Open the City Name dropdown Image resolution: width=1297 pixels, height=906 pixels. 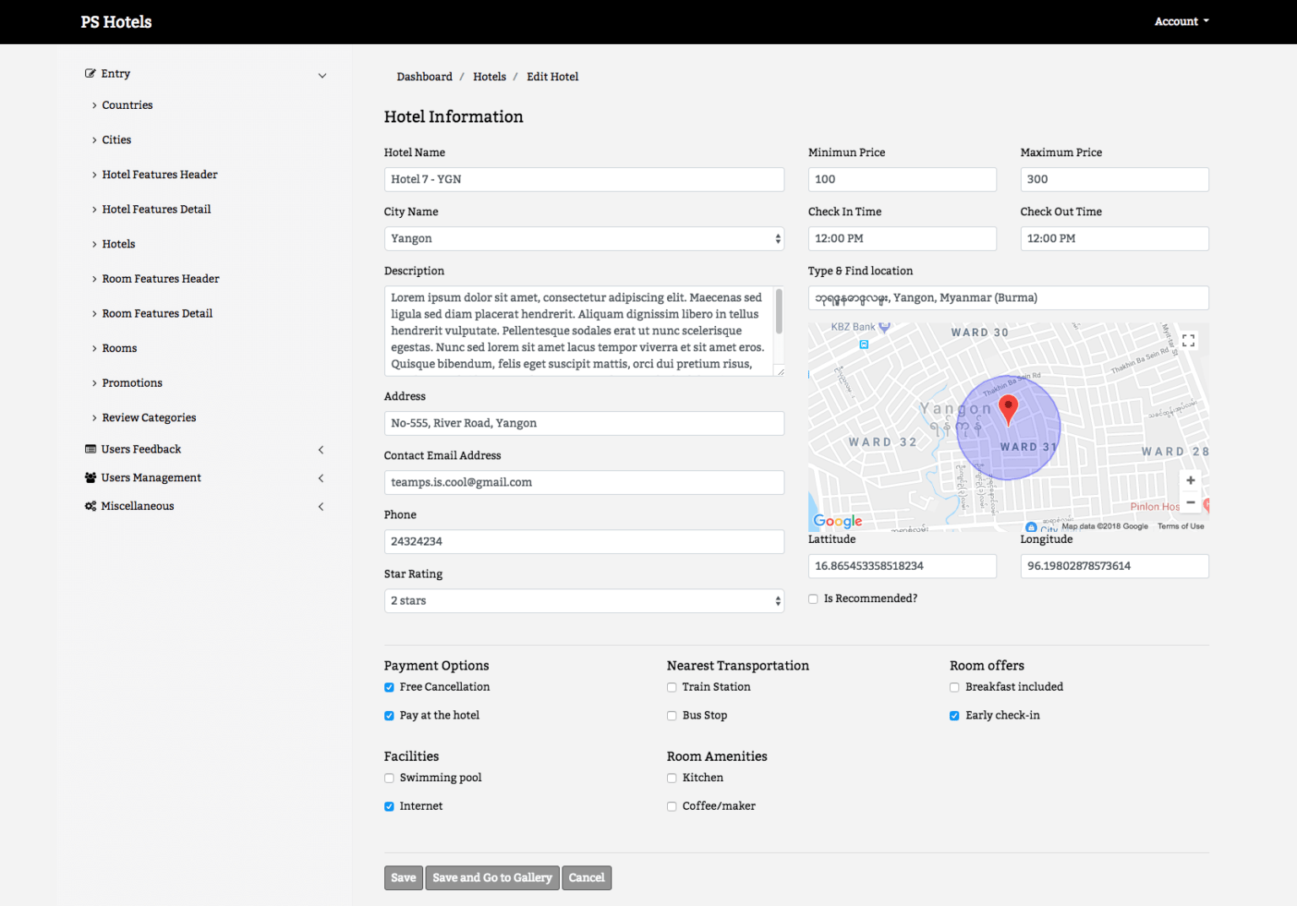pyautogui.click(x=583, y=238)
